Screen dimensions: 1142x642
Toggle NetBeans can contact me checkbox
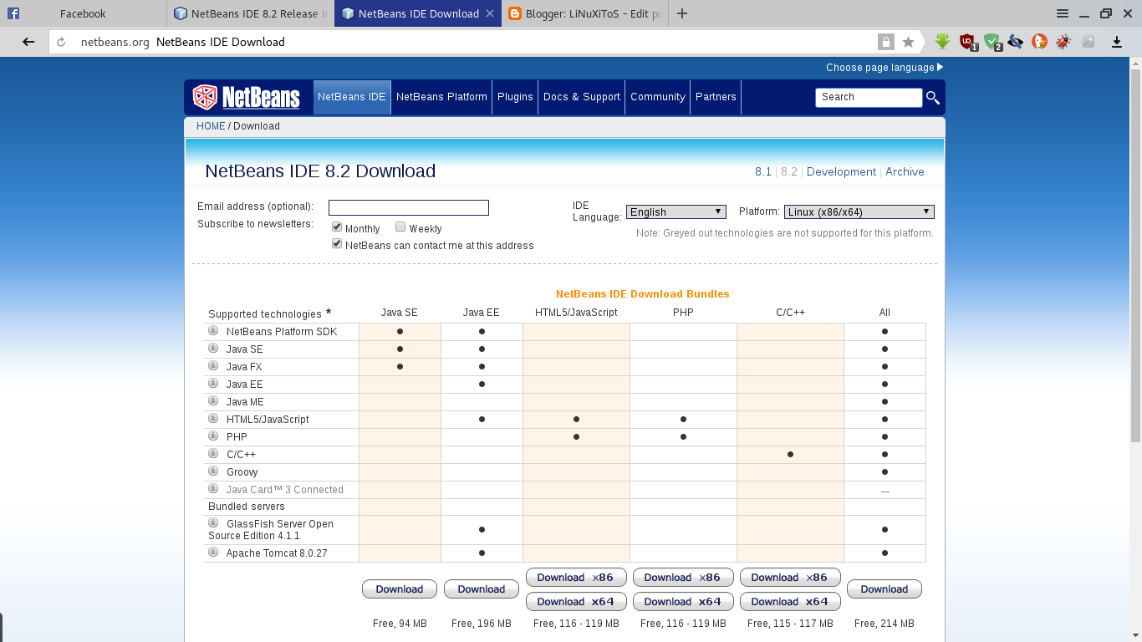click(x=337, y=244)
